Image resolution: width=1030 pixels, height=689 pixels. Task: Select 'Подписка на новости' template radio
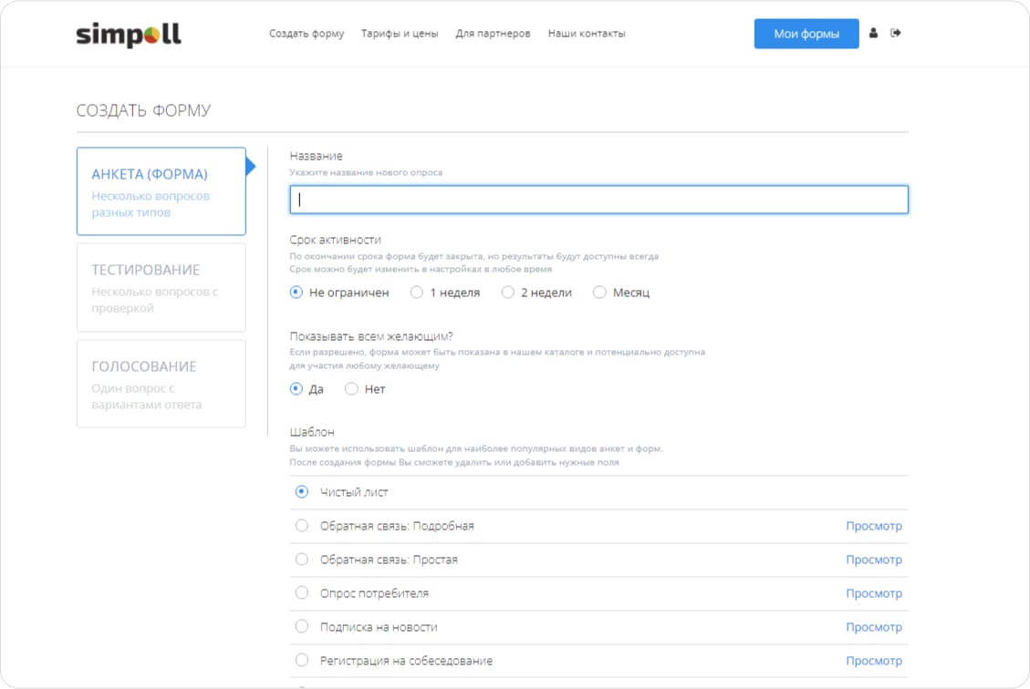[302, 627]
